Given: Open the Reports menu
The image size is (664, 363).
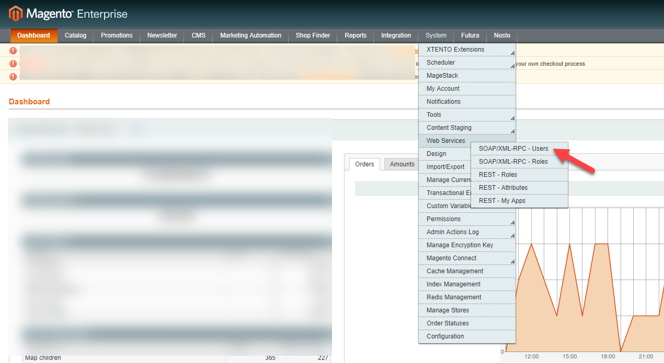Looking at the screenshot, I should click(356, 35).
